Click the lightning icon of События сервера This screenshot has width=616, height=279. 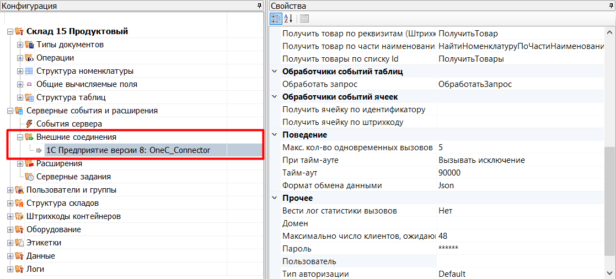tap(29, 124)
